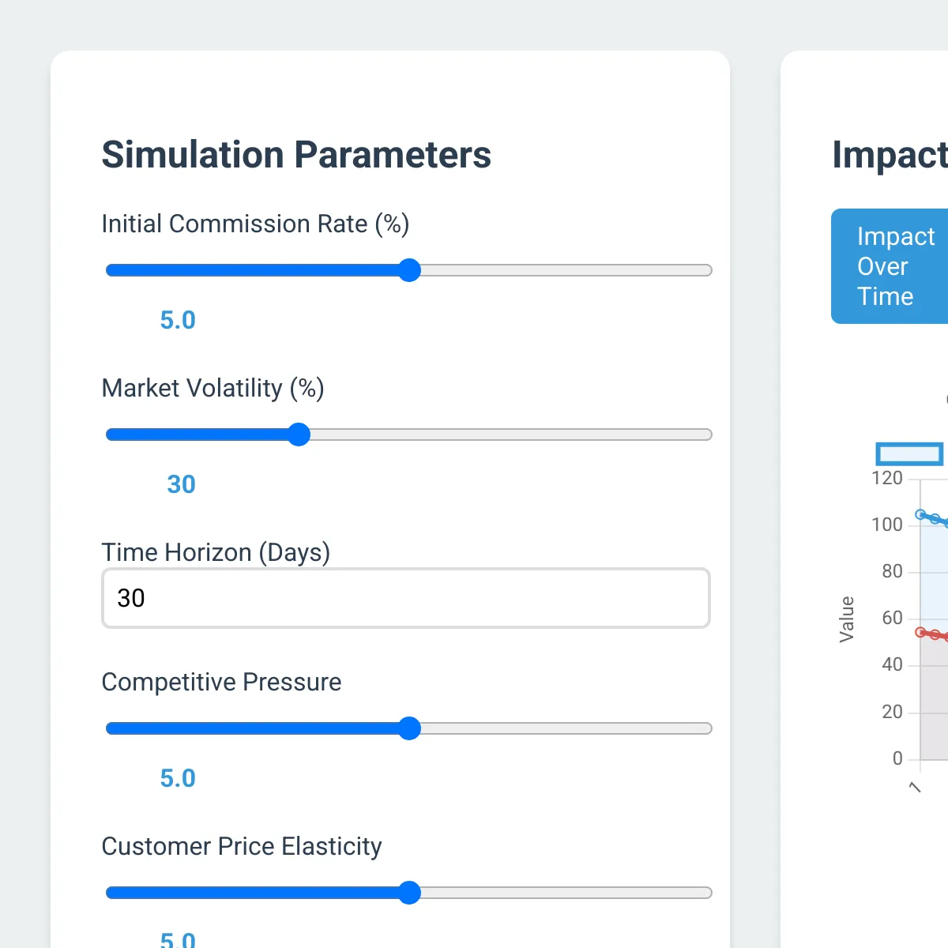Click the 5.0 value under Competitive Pressure
Viewport: 948px width, 948px height.
(178, 778)
